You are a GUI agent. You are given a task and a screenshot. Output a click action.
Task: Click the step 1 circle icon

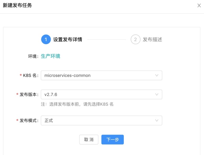[46, 39]
